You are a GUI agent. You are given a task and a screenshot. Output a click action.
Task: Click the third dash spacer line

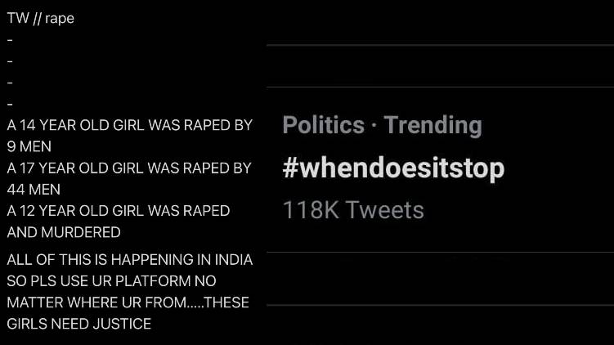coord(10,83)
